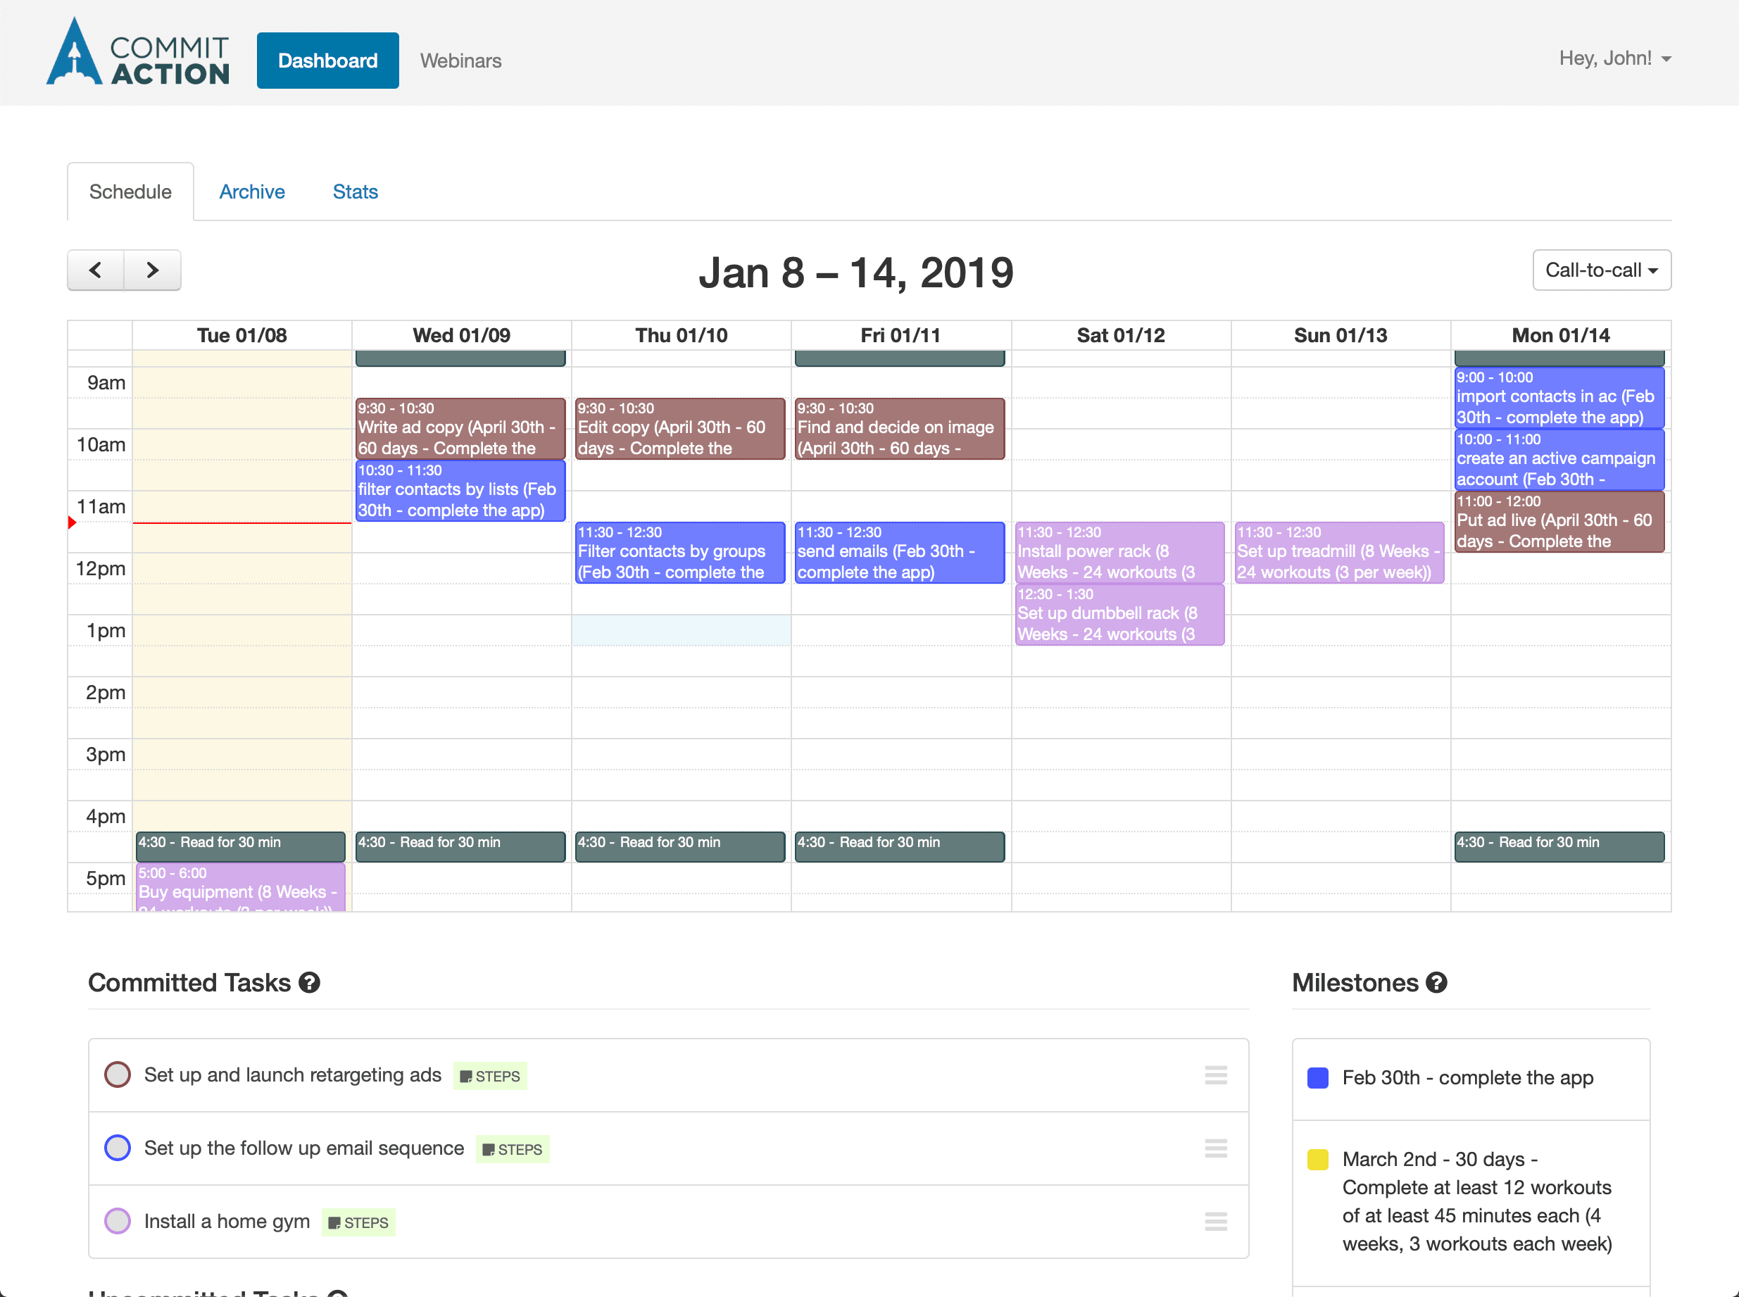Switch to the Archive tab
The image size is (1739, 1297).
(252, 192)
